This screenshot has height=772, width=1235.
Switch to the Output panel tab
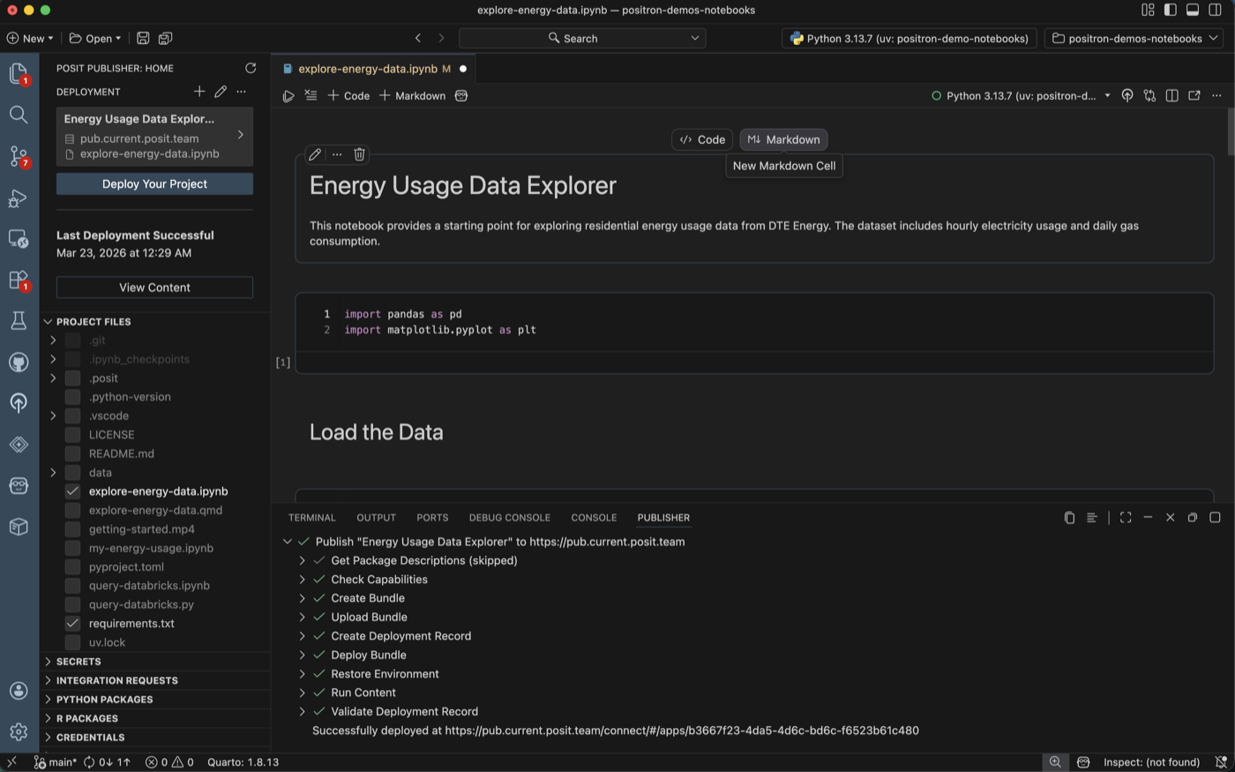pos(376,518)
